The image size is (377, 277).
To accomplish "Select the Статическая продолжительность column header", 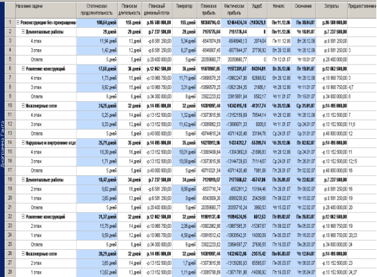I will (x=97, y=10).
